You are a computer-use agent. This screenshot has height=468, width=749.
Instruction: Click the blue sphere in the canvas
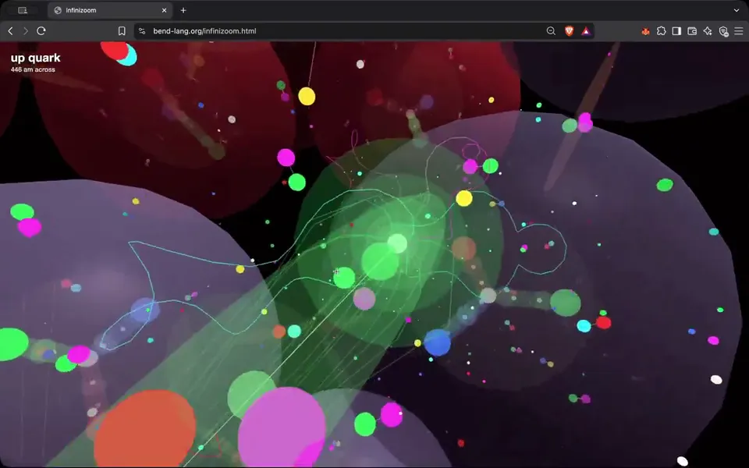437,342
